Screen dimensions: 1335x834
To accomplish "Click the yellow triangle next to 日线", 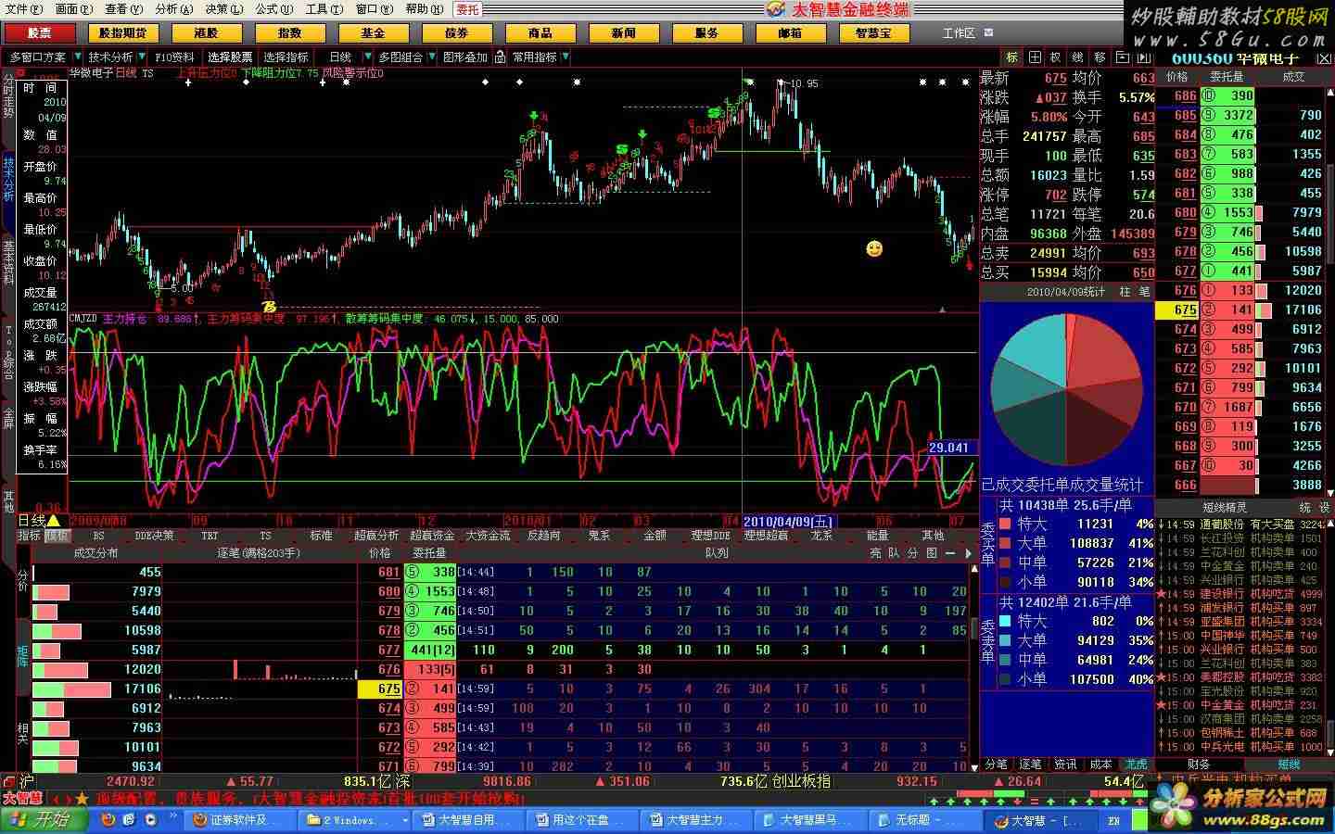I will coord(54,521).
